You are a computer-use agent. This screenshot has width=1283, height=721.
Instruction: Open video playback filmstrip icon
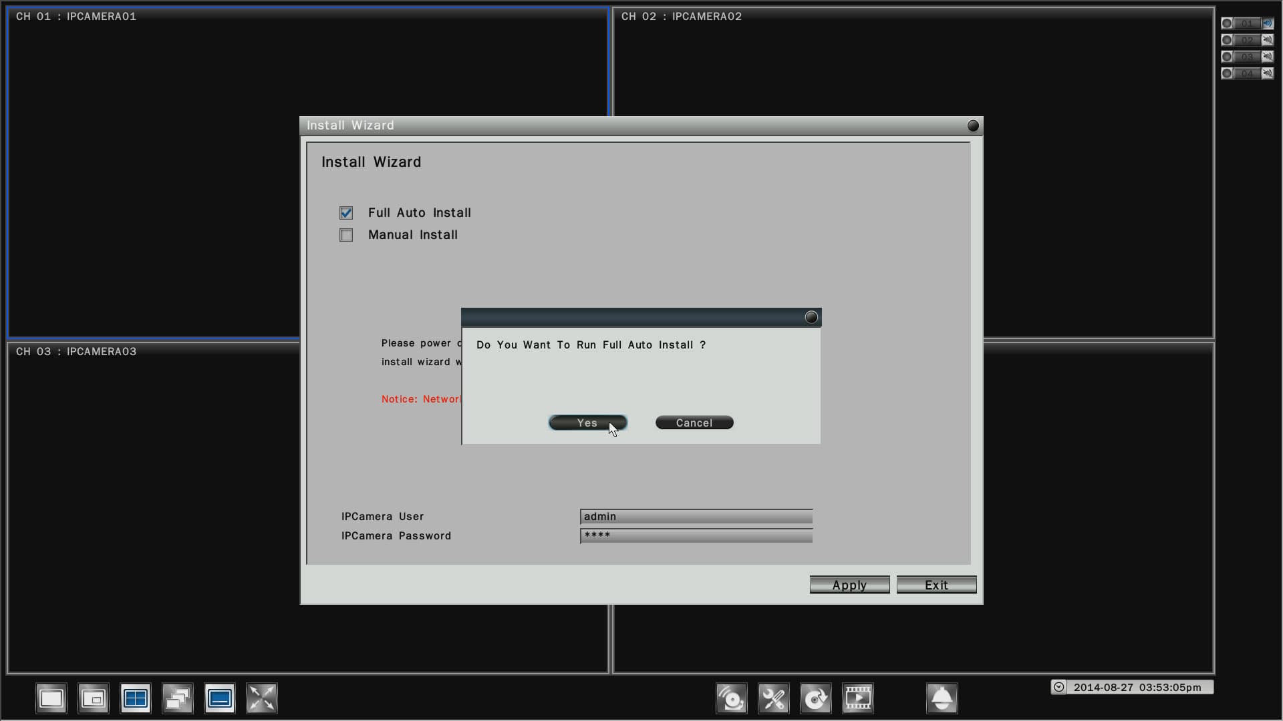857,698
